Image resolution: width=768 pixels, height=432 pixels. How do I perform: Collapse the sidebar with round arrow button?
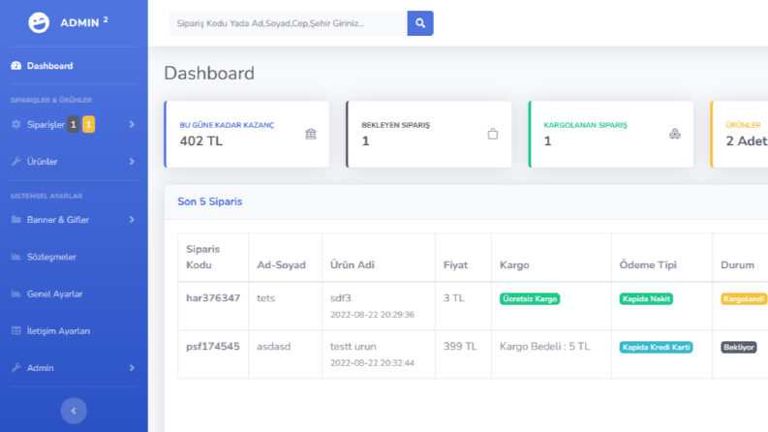click(x=74, y=411)
